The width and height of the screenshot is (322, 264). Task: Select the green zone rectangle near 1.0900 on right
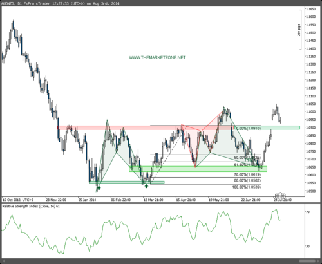click(x=267, y=127)
